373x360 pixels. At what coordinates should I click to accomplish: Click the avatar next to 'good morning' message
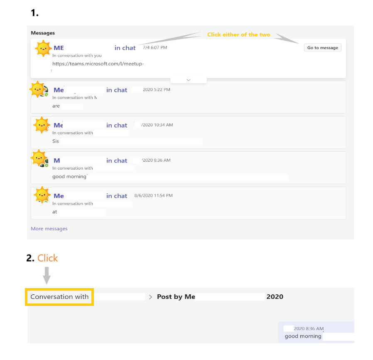click(39, 158)
